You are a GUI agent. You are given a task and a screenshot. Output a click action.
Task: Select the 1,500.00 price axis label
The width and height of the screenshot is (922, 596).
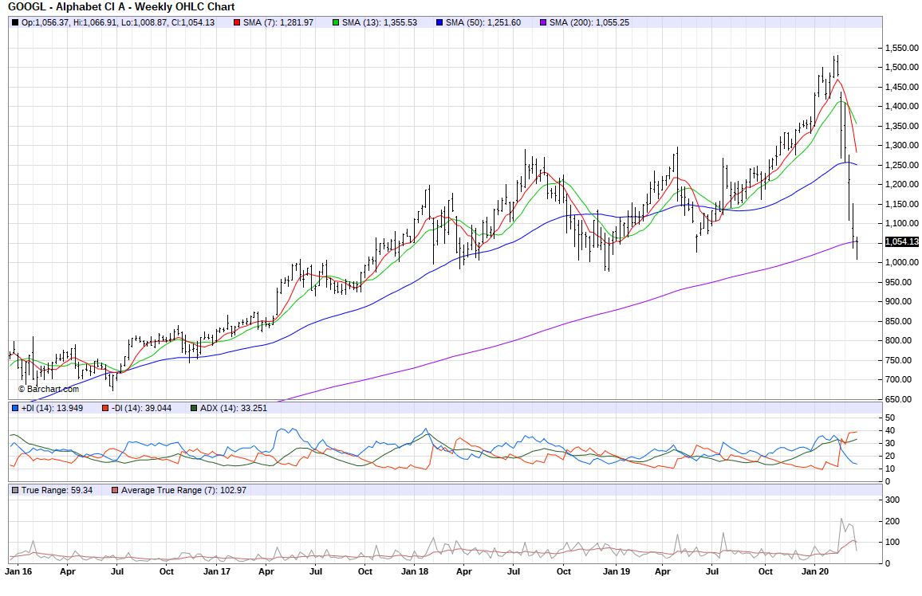tap(901, 68)
